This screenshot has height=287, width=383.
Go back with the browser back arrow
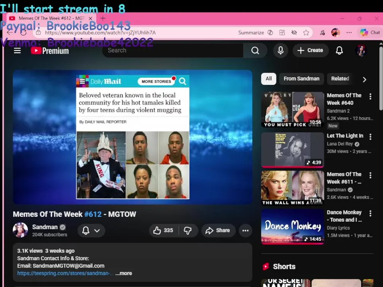point(10,32)
